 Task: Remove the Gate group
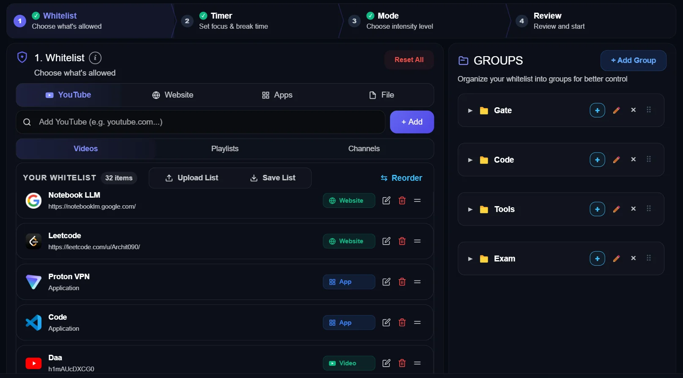pyautogui.click(x=633, y=110)
